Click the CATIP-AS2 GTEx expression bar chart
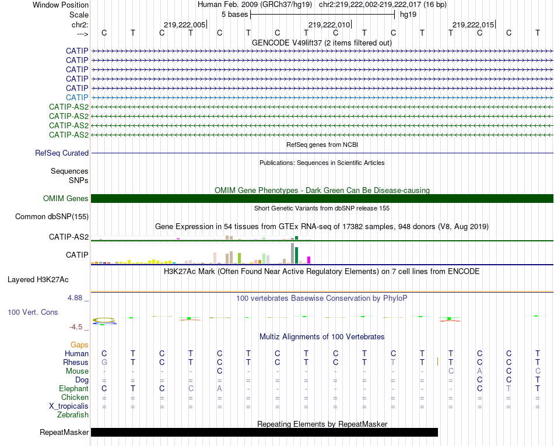 coord(201,238)
